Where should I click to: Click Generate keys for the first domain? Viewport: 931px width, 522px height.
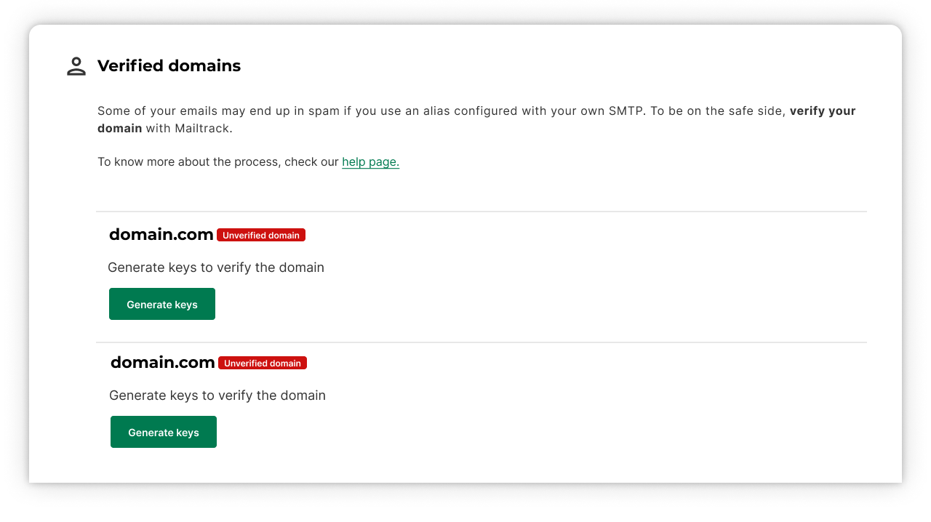(162, 304)
